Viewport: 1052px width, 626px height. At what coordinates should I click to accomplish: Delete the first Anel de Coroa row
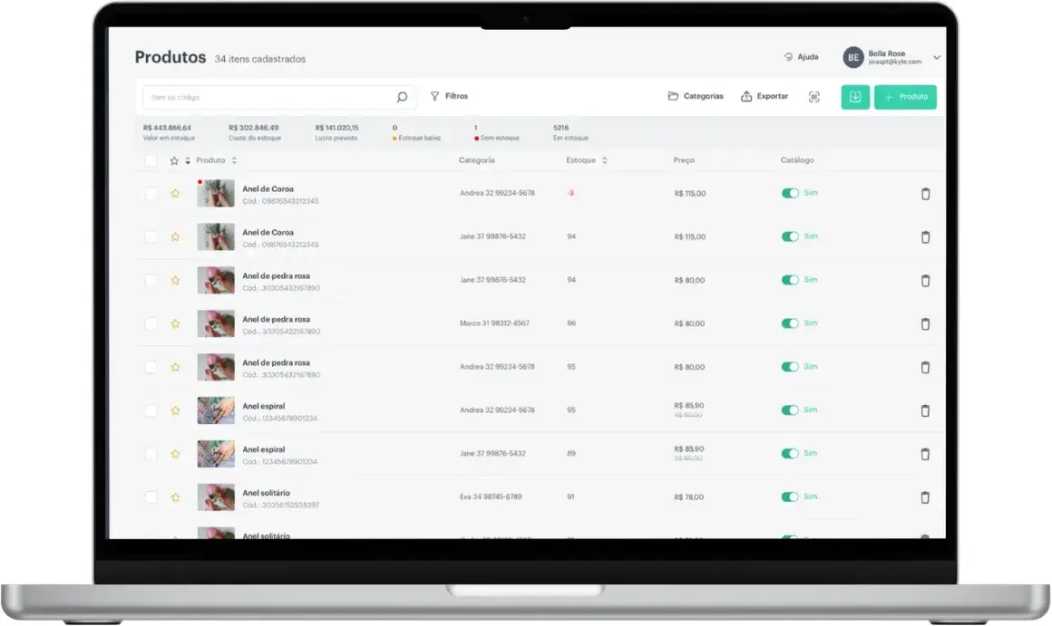click(925, 194)
